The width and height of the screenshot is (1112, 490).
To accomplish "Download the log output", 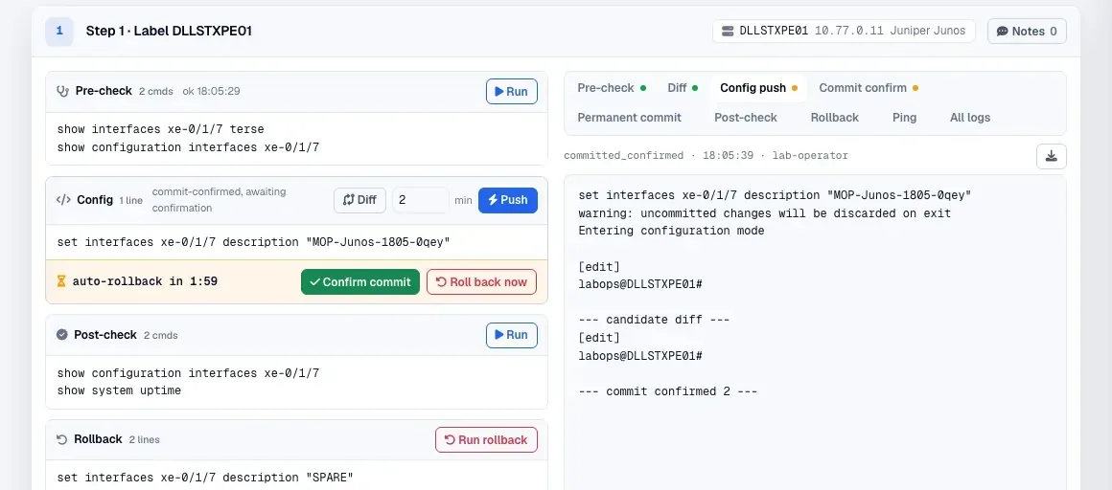I will [x=1051, y=157].
